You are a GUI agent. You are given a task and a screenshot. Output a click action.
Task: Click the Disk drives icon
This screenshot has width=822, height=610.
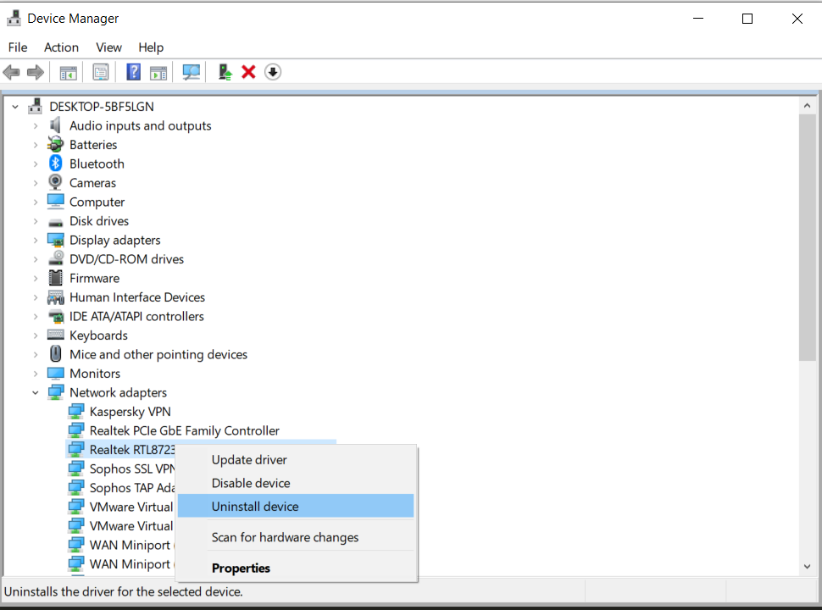pos(55,222)
